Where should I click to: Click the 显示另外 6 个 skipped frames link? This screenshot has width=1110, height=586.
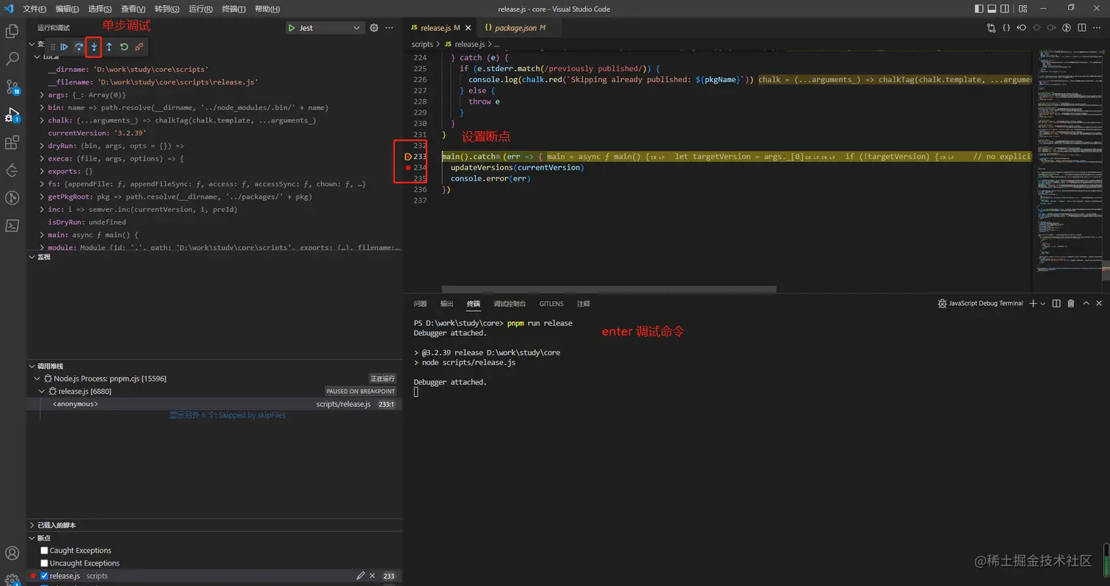[x=228, y=415]
